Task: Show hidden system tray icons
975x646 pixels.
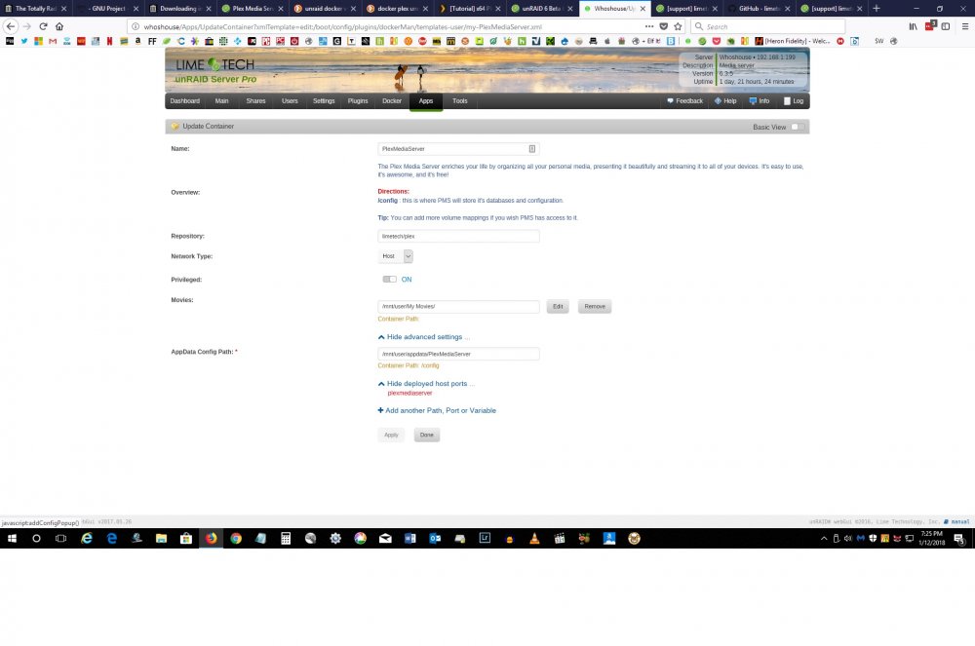Action: point(824,539)
